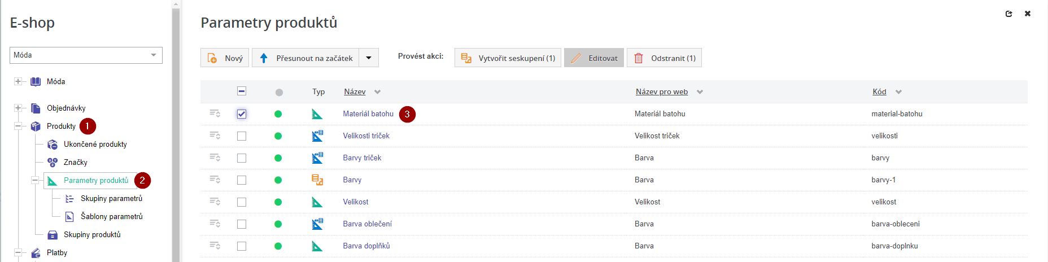Click the green status dot for Velikost
Image resolution: width=1048 pixels, height=262 pixels.
click(x=278, y=202)
